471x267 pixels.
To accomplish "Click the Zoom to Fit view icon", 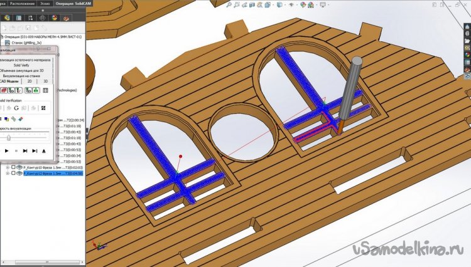I will (x=230, y=6).
